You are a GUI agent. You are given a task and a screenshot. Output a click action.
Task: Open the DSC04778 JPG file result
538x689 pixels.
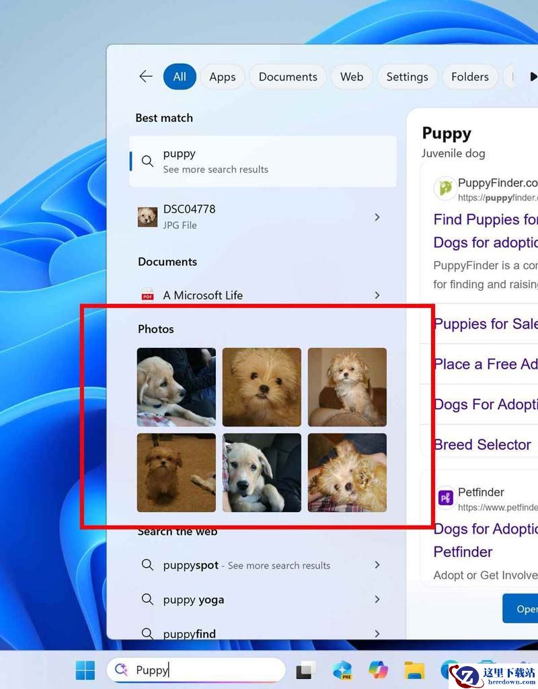pos(263,217)
